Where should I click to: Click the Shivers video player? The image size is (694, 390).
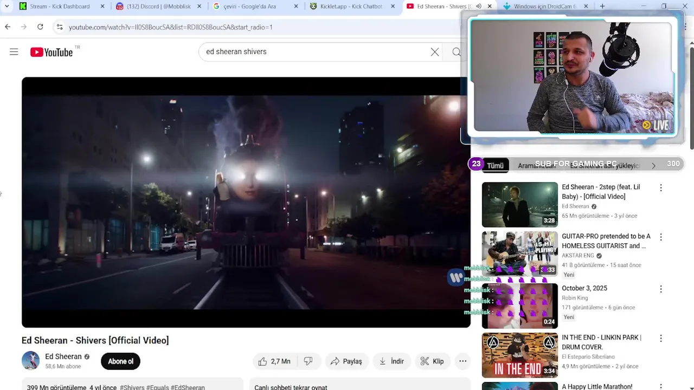(x=246, y=202)
